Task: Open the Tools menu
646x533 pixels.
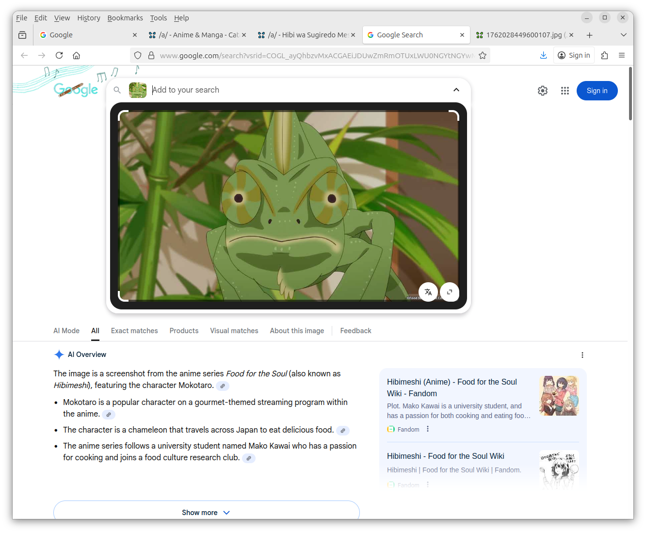Action: tap(159, 18)
